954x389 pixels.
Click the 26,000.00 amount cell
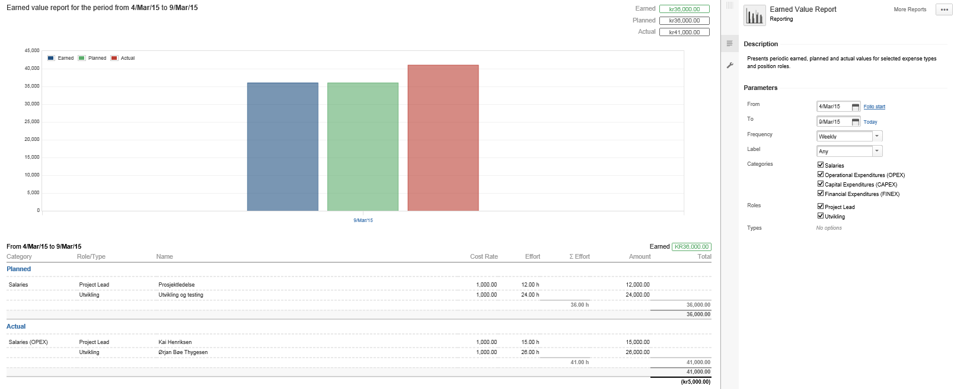pyautogui.click(x=638, y=352)
